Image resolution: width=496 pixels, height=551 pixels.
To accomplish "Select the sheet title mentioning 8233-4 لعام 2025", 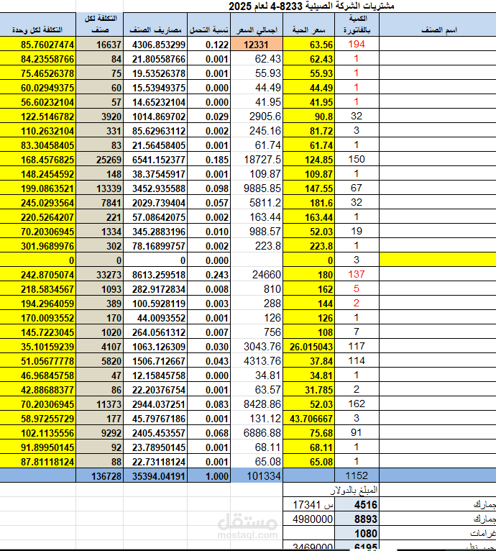I will point(311,6).
